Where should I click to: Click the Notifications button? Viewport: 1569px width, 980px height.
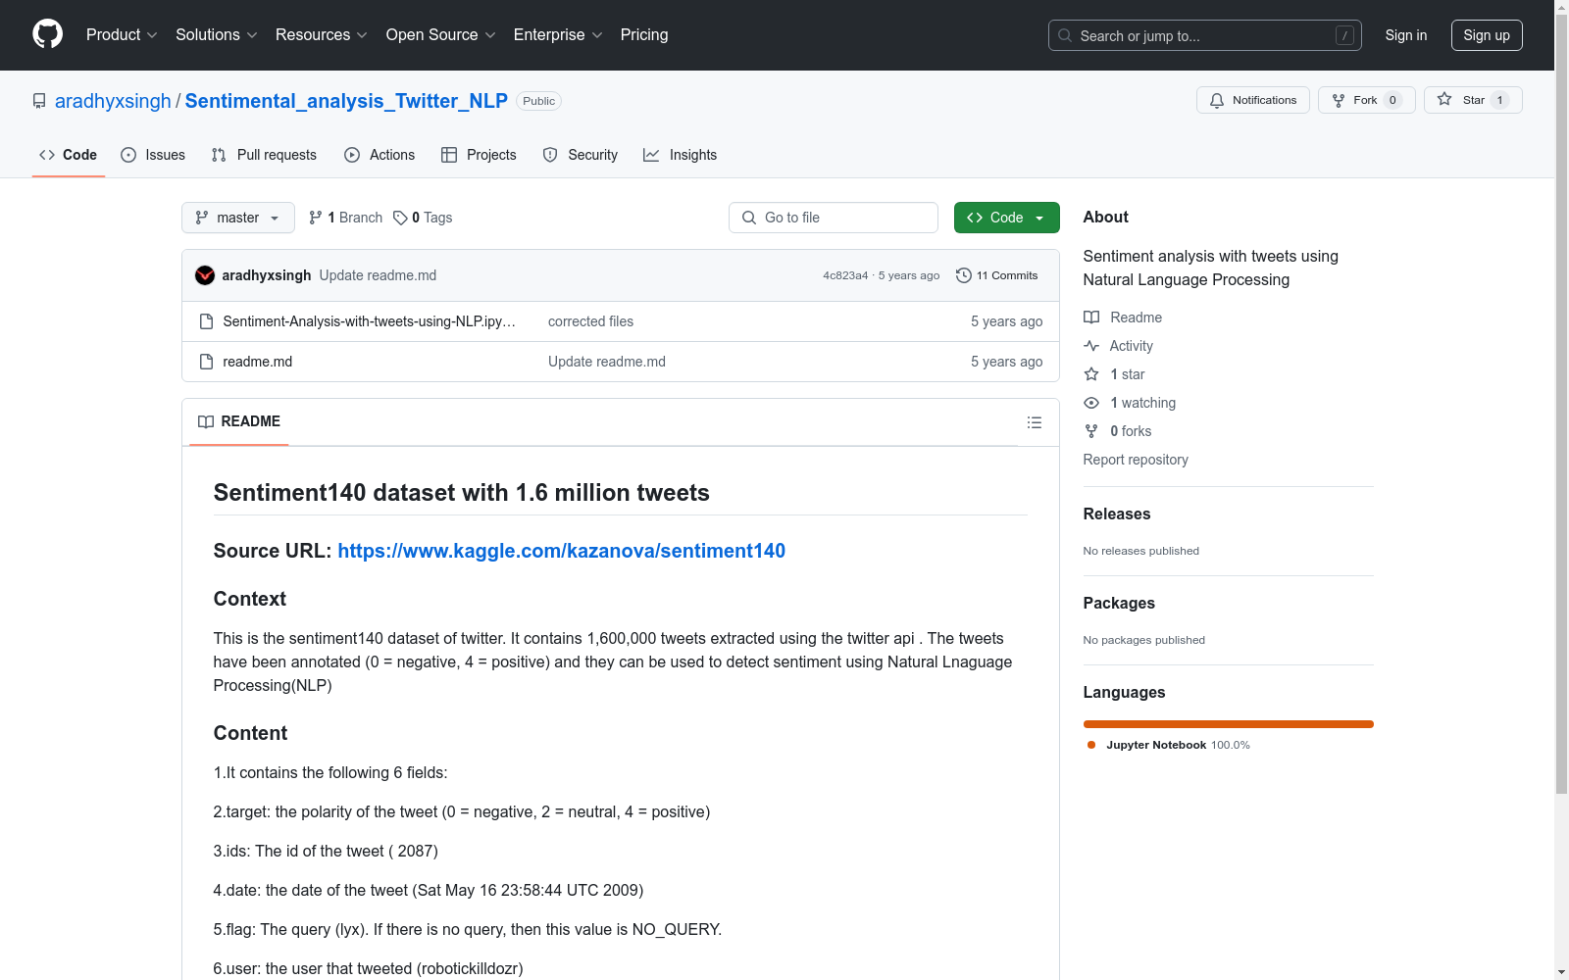[x=1252, y=100]
